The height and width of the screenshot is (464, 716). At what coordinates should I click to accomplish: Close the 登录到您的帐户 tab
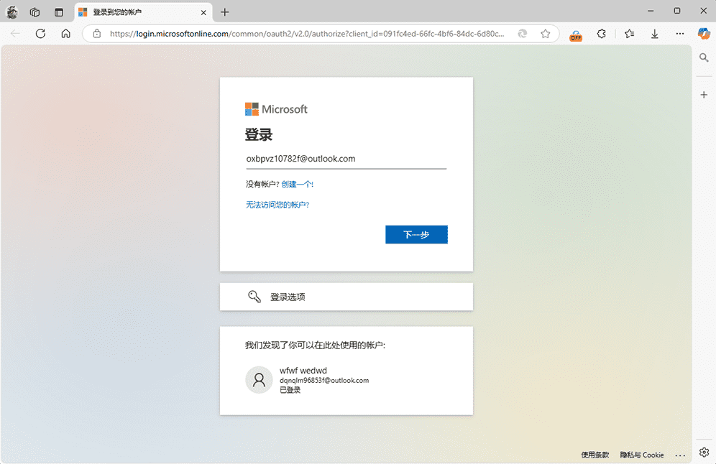[x=203, y=12]
